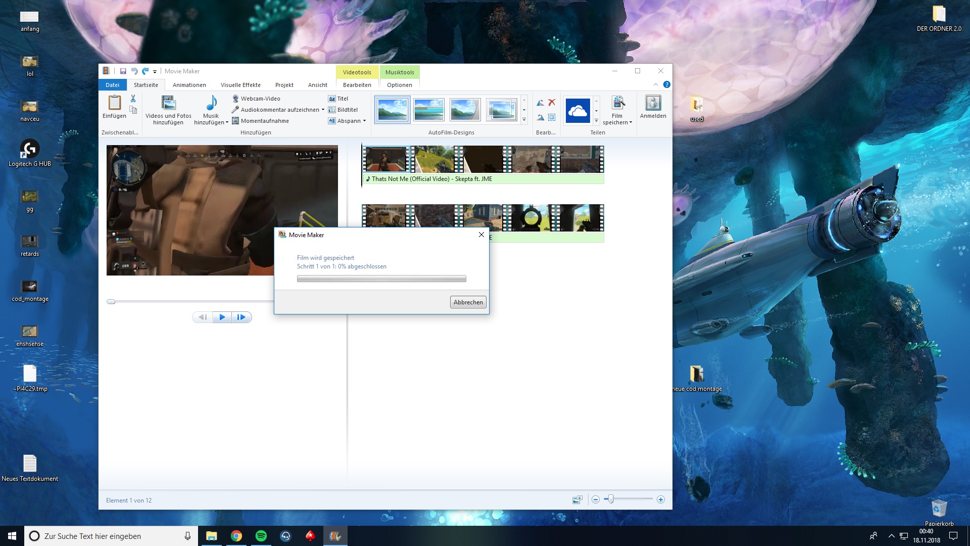Viewport: 970px width, 546px height.
Task: Click the red X remove icon
Action: [x=552, y=102]
